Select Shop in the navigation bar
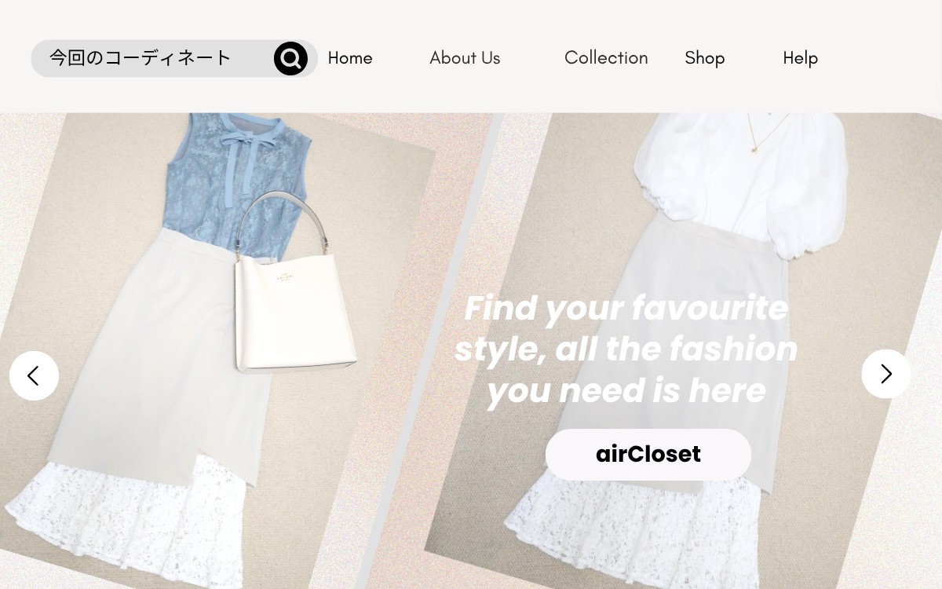The image size is (942, 589). pyautogui.click(x=704, y=58)
